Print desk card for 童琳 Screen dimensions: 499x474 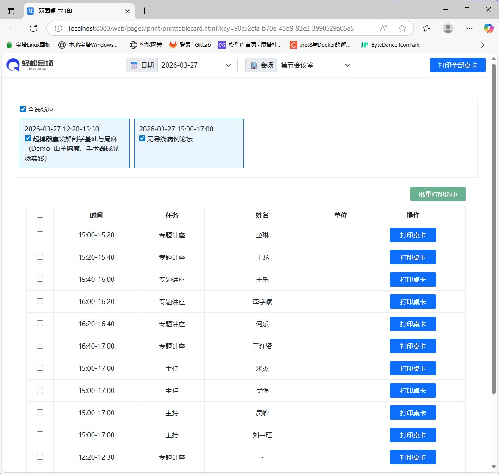pos(413,235)
